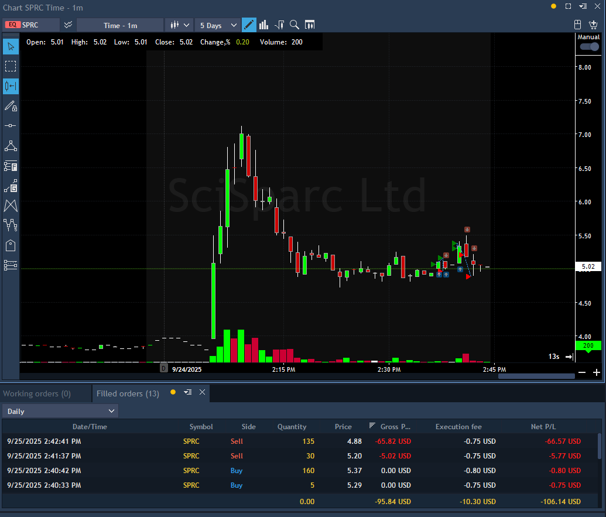Click the Execution fee column header
This screenshot has width=606, height=517.
coord(458,427)
